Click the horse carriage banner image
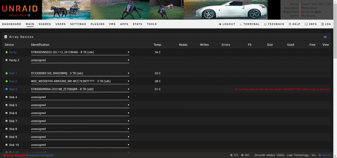 click(66, 10)
